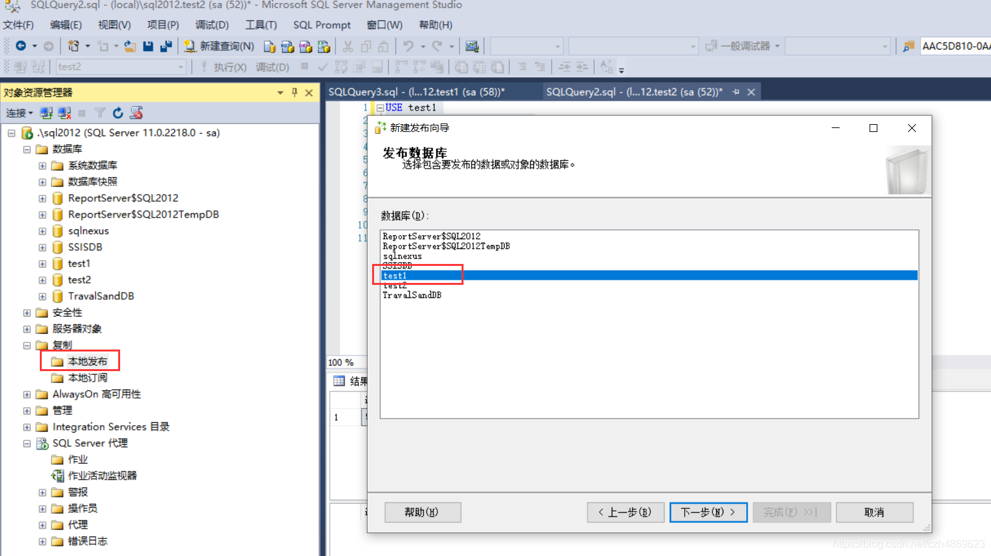Screen dimensions: 991x556
Task: Open the 编辑(E) menu
Action: [66, 25]
